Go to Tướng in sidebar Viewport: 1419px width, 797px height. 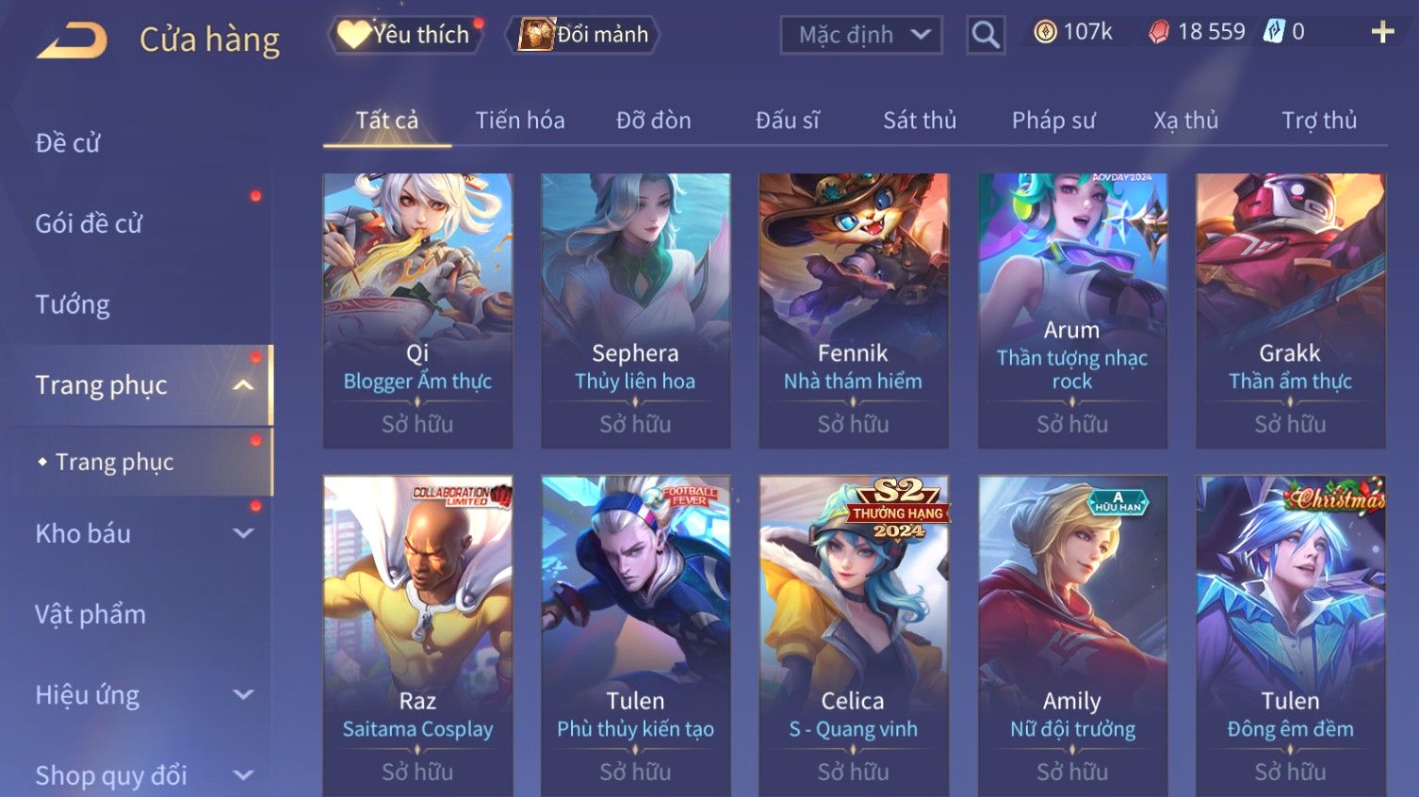point(73,304)
